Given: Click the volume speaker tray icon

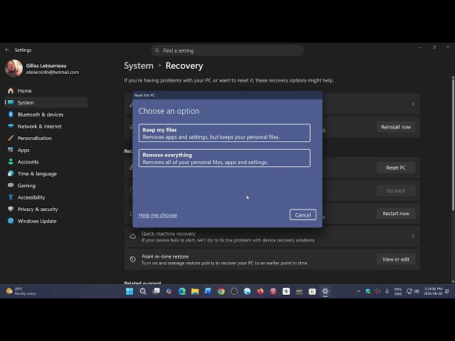Looking at the screenshot, I should pos(417,291).
